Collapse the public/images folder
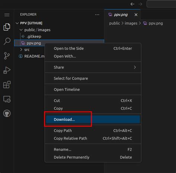The height and width of the screenshot is (173, 176). [59, 30]
